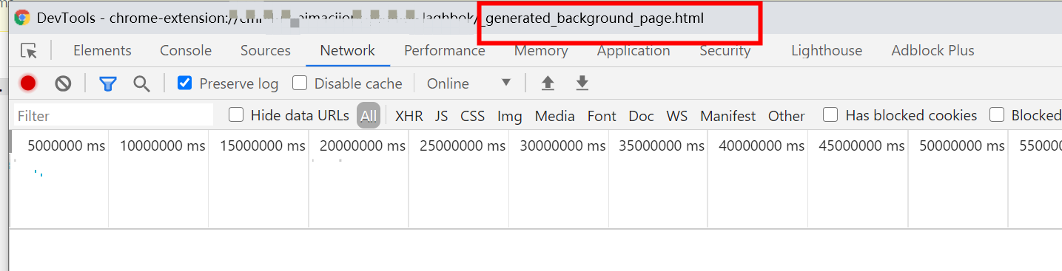The width and height of the screenshot is (1062, 271).
Task: Export HAR file with download arrow
Action: pos(582,83)
